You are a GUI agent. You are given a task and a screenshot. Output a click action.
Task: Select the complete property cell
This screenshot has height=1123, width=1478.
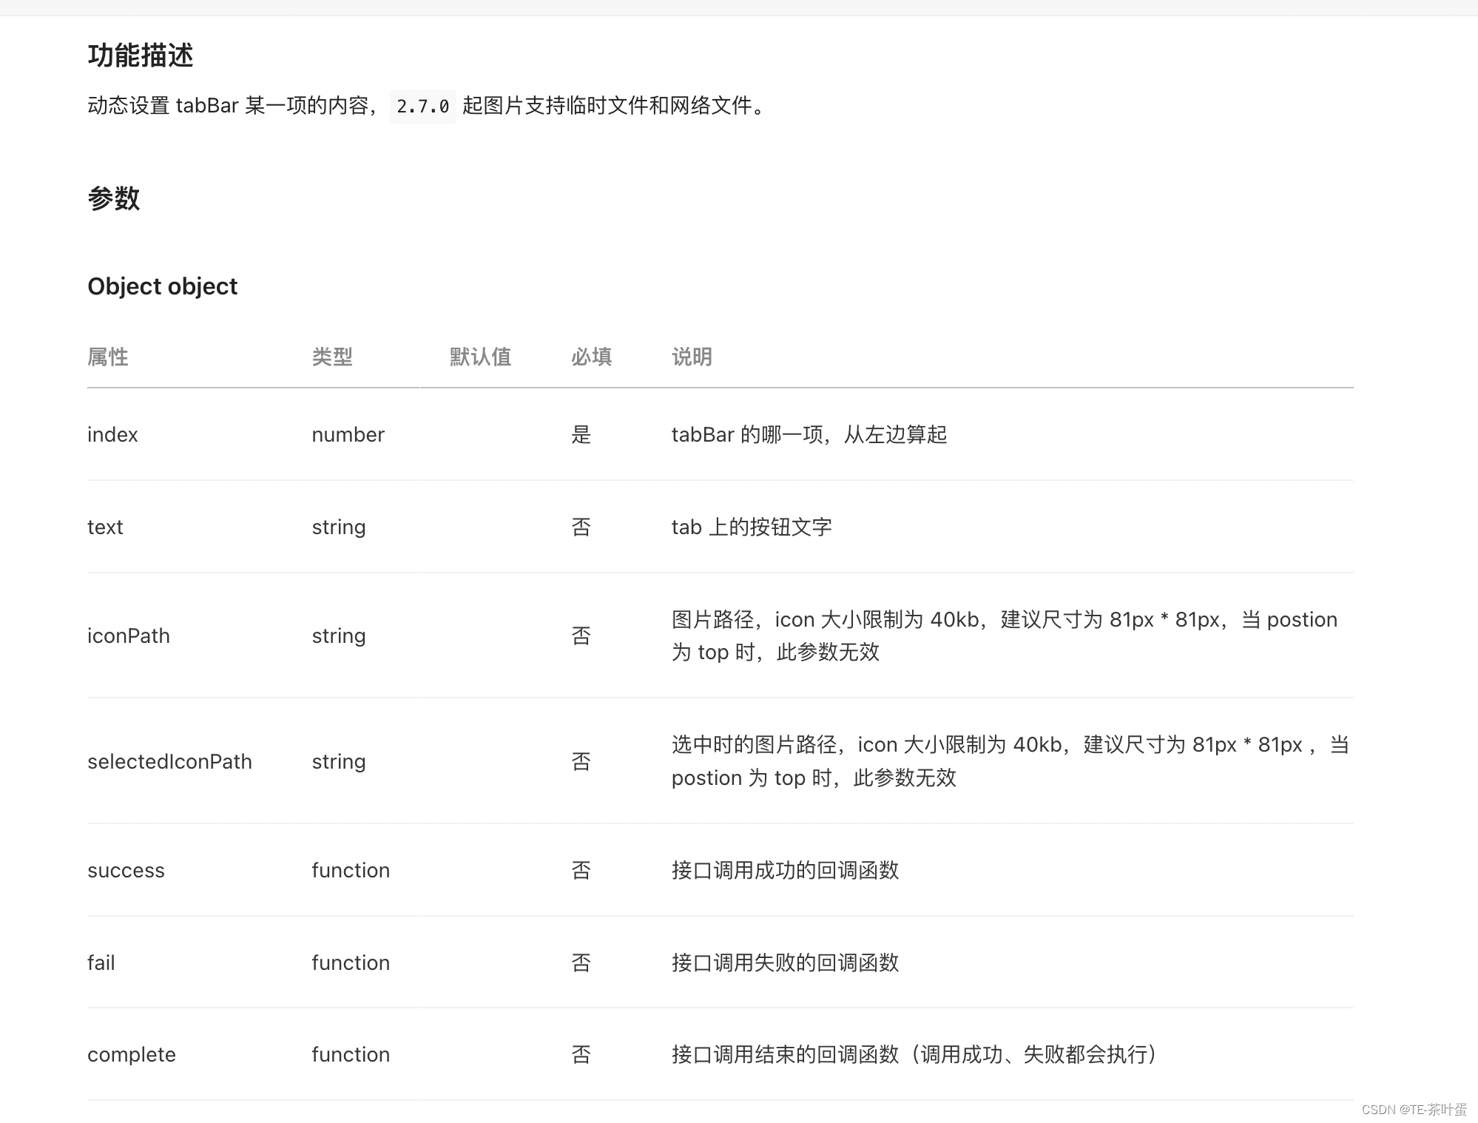[132, 1054]
